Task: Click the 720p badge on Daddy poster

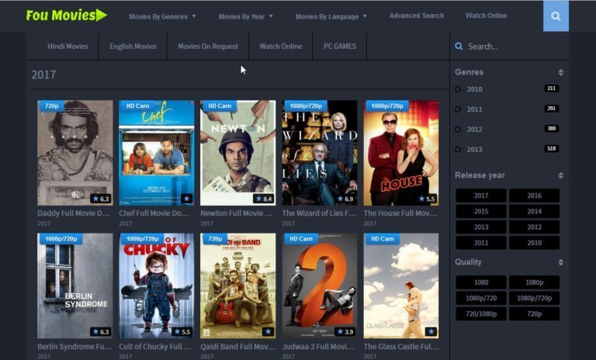Action: 52,106
